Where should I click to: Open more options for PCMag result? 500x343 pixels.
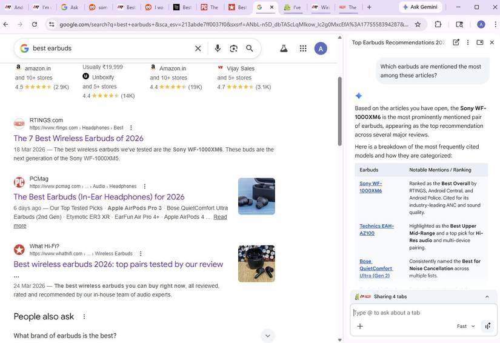144,186
